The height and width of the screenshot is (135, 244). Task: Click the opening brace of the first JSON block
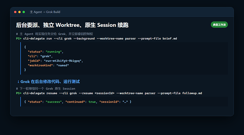tap(25, 47)
